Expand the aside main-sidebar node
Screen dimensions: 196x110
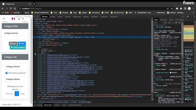click(38, 33)
